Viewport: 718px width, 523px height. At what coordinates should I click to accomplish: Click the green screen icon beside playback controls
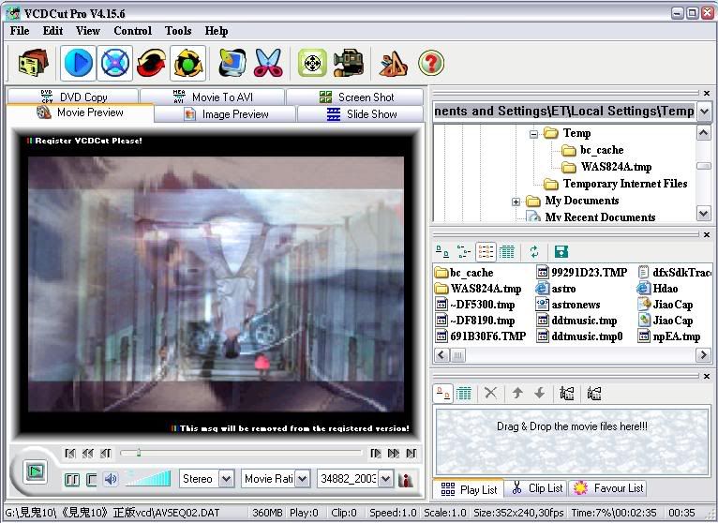(x=35, y=471)
